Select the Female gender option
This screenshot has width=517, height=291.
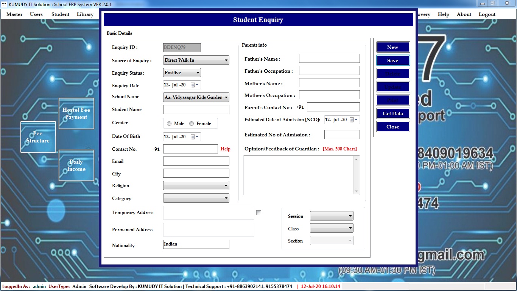pyautogui.click(x=192, y=124)
